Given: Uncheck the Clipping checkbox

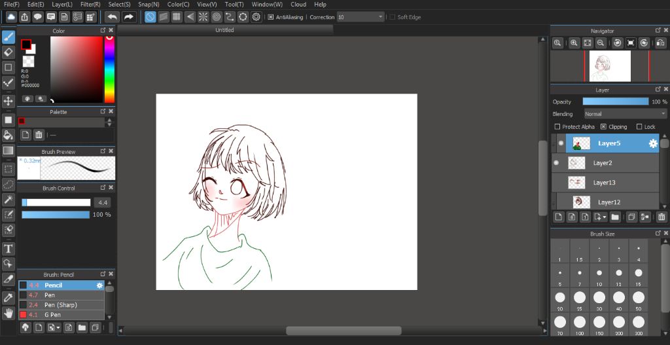Looking at the screenshot, I should pos(603,126).
